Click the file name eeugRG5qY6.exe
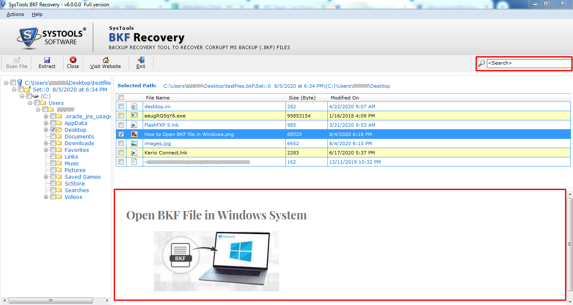The height and width of the screenshot is (305, 573). [165, 116]
